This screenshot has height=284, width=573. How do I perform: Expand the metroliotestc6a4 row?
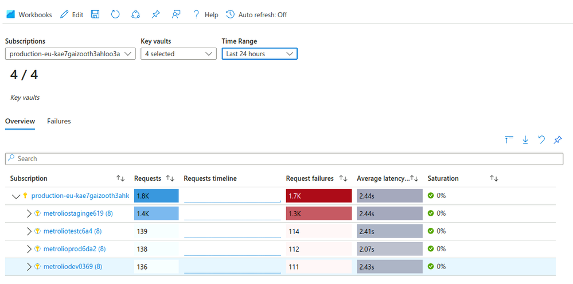tap(29, 231)
